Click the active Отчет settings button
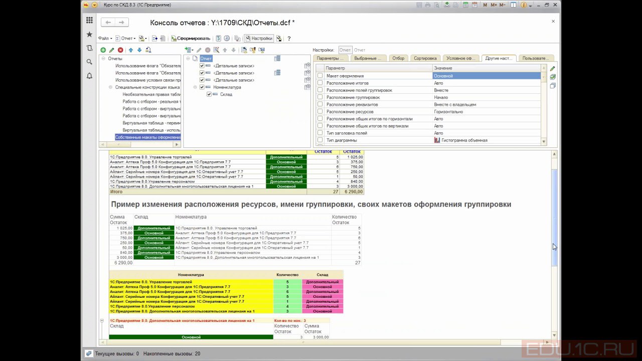 [345, 50]
